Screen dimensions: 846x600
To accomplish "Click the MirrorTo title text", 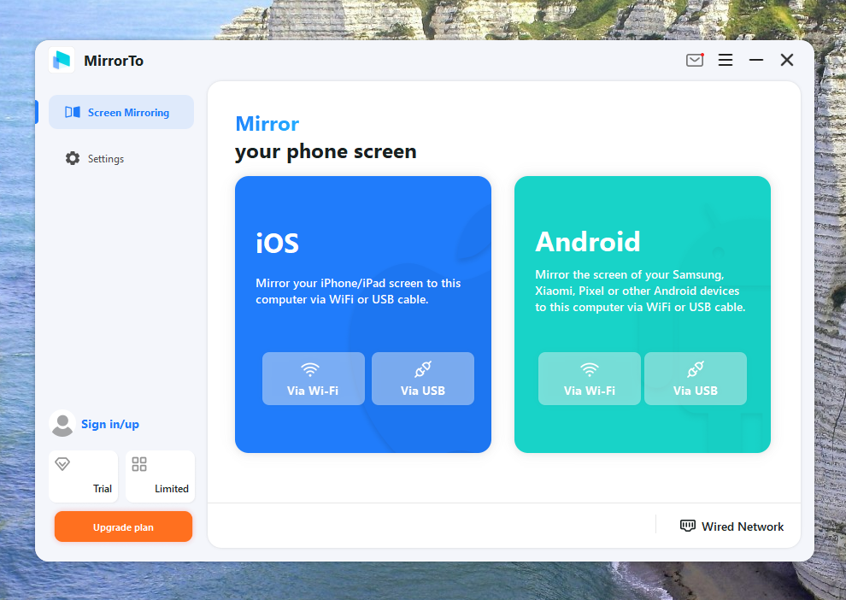I will (114, 61).
